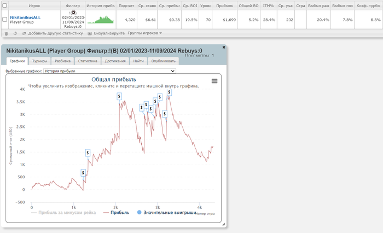Click the level cell 70
This screenshot has width=383, height=233.
click(x=205, y=20)
